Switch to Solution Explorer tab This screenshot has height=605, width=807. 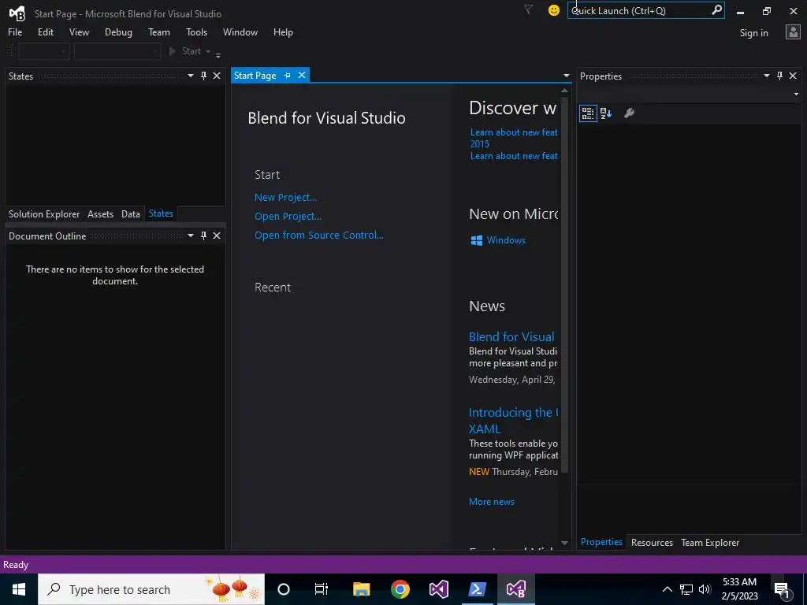point(44,214)
